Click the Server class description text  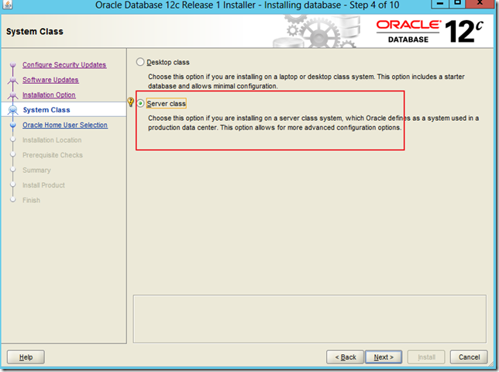point(313,122)
